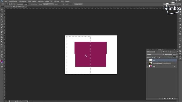Toggle Quick Mask mode in toolbox
The height and width of the screenshot is (102, 182).
pyautogui.click(x=2, y=64)
